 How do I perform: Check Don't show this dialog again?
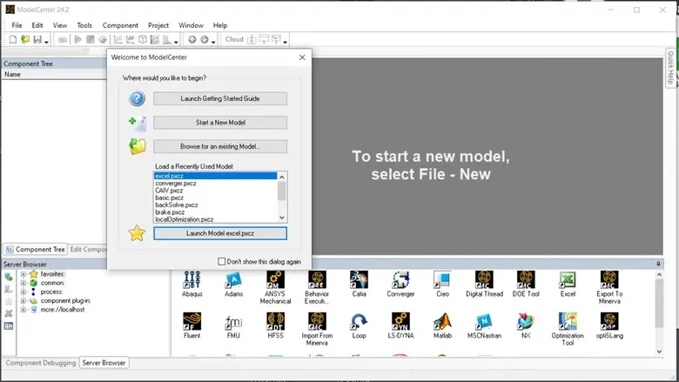coord(222,261)
